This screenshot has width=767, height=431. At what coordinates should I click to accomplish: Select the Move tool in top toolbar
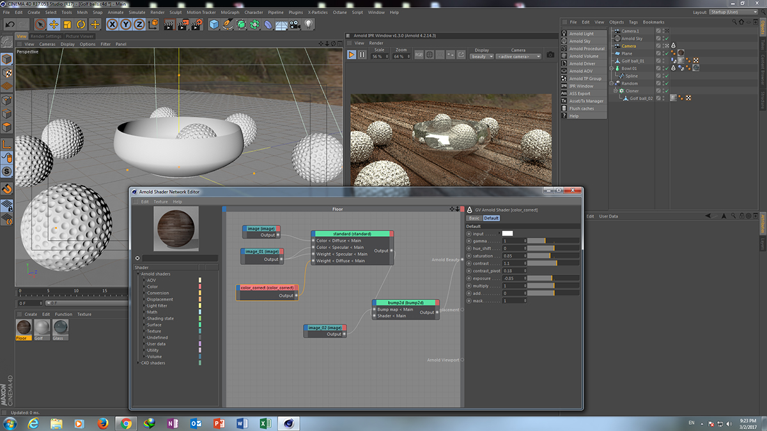pyautogui.click(x=54, y=24)
